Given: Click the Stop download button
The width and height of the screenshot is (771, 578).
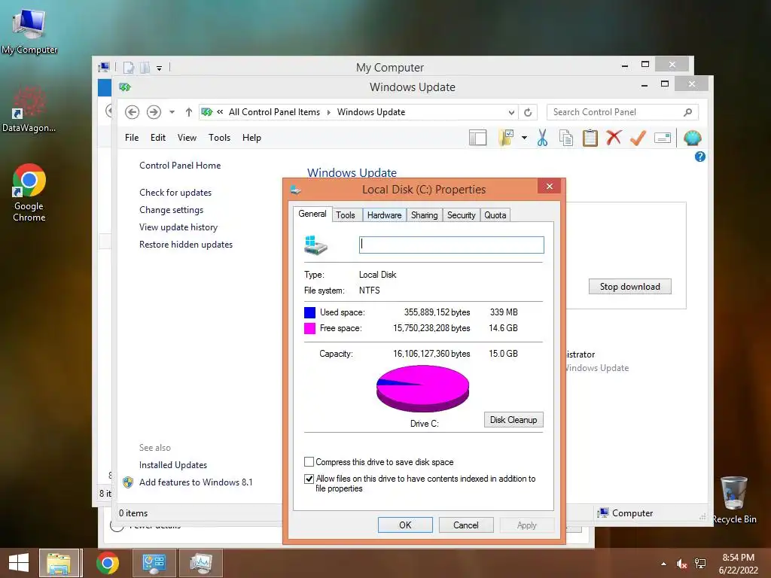Looking at the screenshot, I should 630,287.
